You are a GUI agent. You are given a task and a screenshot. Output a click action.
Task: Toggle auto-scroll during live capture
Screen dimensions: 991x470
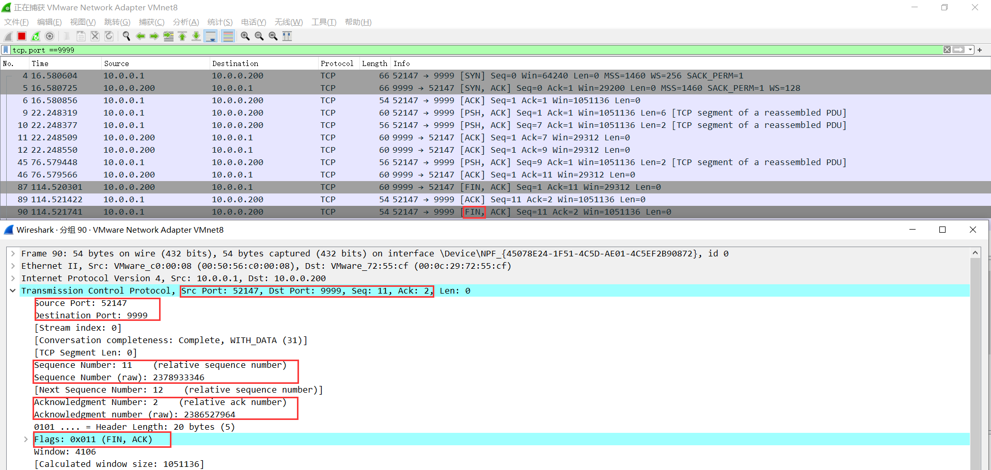coord(210,36)
